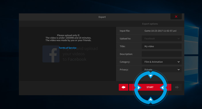Image resolution: width=202 pixels, height=109 pixels.
Task: Click the Category: label
Action: click(x=125, y=62)
